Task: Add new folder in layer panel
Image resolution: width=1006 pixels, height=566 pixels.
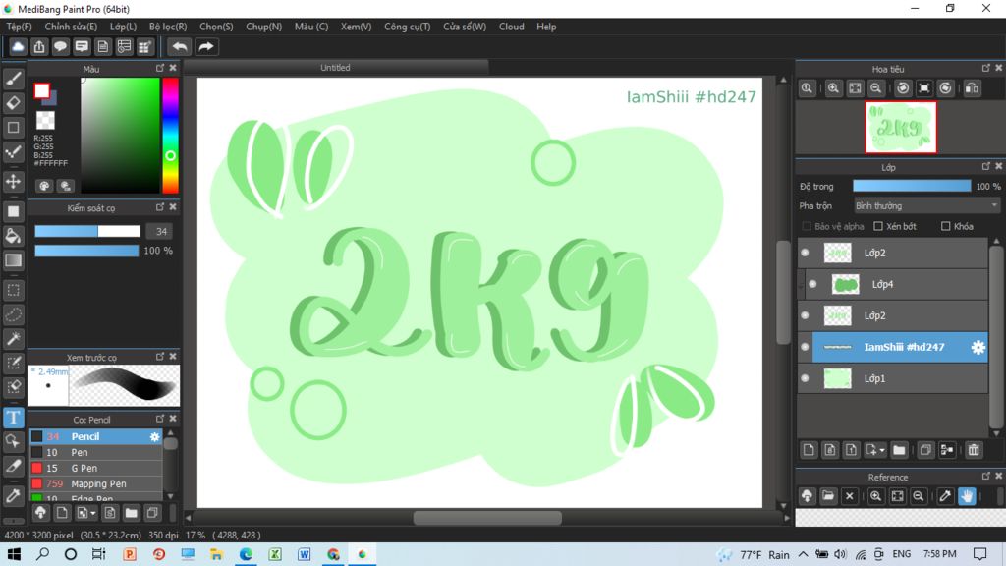Action: point(899,450)
